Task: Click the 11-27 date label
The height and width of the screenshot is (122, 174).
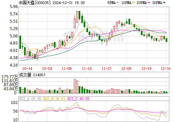Action: tap(107, 69)
